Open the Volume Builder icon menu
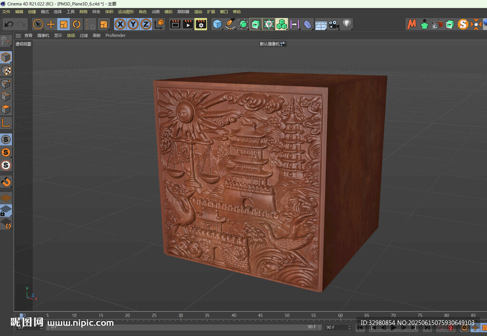 click(269, 24)
